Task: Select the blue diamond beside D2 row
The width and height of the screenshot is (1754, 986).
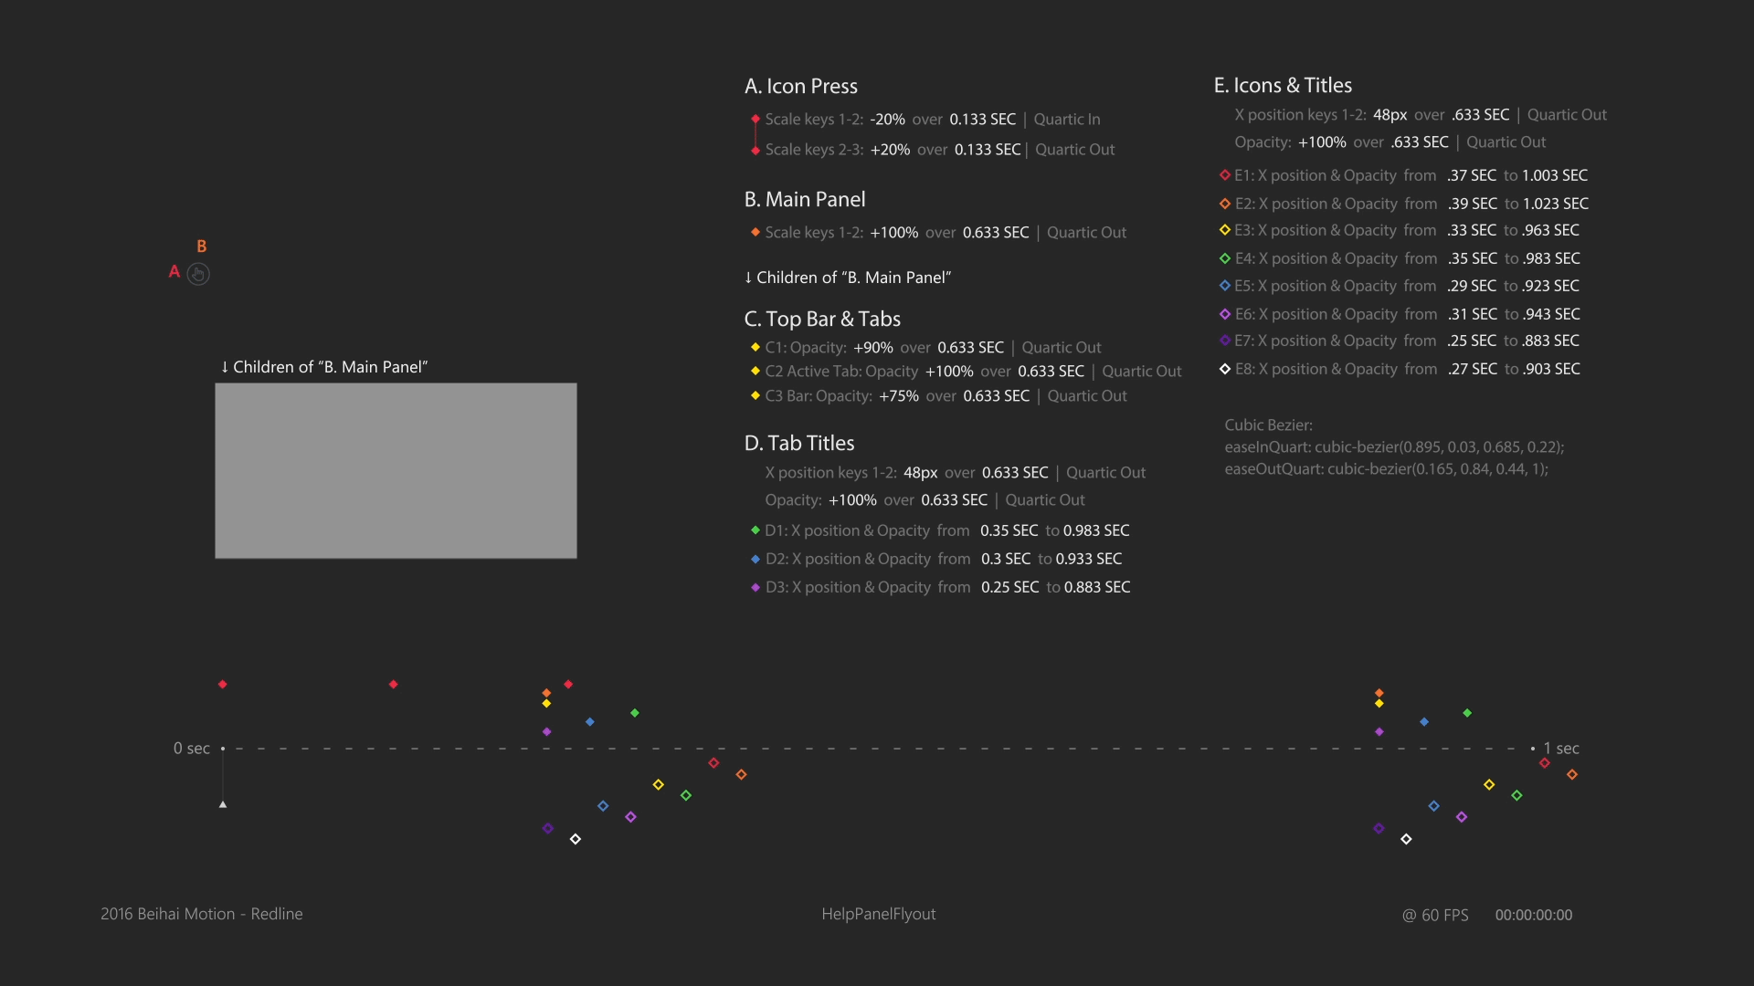Action: click(x=755, y=559)
